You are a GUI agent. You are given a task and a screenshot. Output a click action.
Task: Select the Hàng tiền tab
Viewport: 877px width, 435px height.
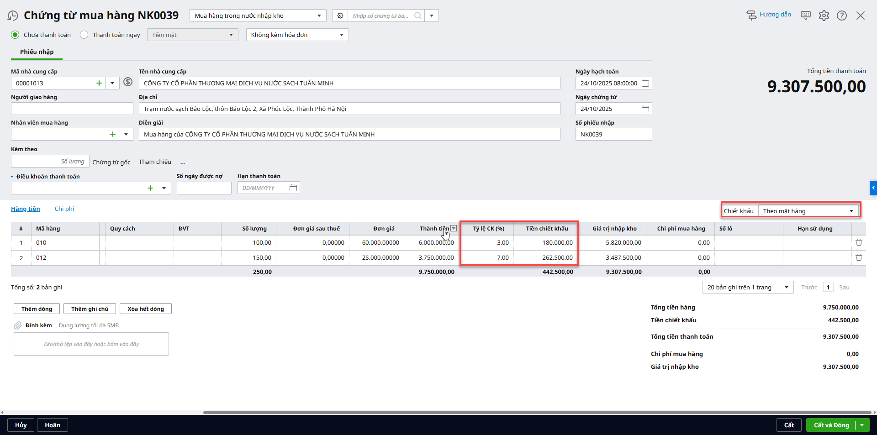point(26,209)
